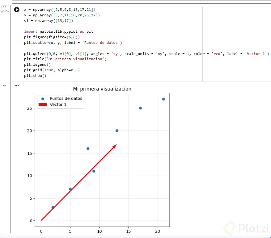Click the plt.scatter code line
Viewport: 271px width, 238px height.
pos(73,43)
